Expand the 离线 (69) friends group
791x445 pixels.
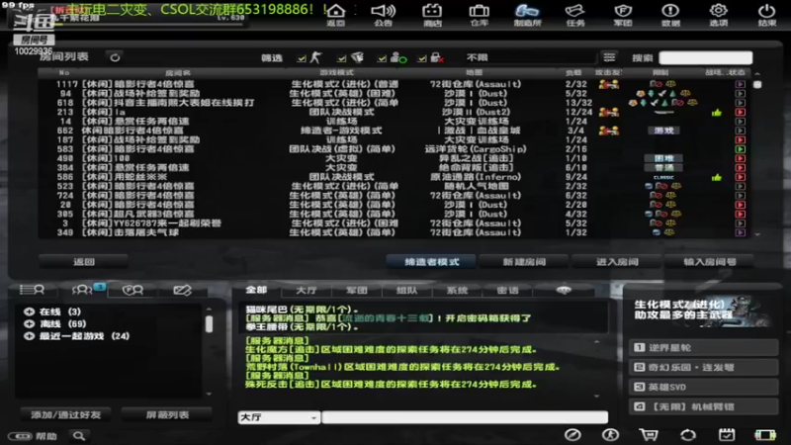click(x=30, y=324)
